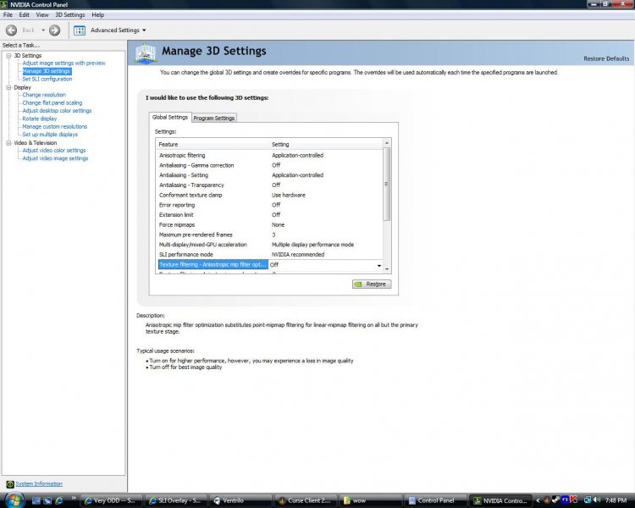
Task: Select Antialiasing - Transparency row
Action: (x=270, y=185)
